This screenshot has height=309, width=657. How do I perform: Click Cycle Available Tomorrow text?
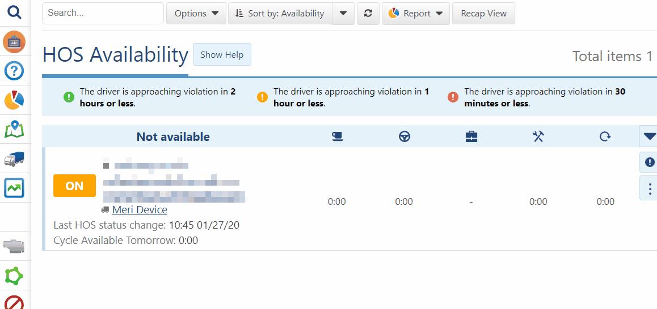click(126, 241)
